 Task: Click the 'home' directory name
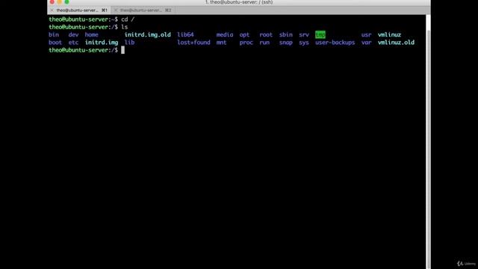pyautogui.click(x=91, y=35)
